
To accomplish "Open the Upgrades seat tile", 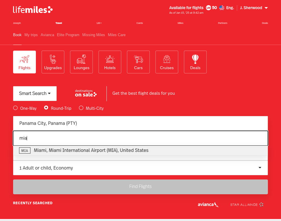I will tap(53, 62).
